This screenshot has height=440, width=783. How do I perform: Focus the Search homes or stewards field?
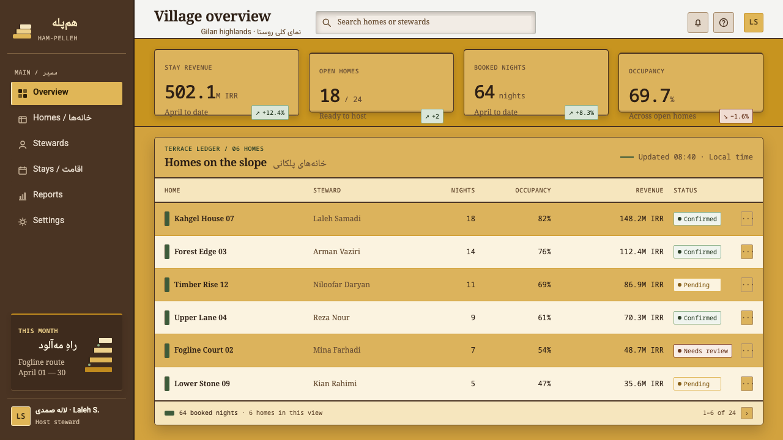click(426, 23)
